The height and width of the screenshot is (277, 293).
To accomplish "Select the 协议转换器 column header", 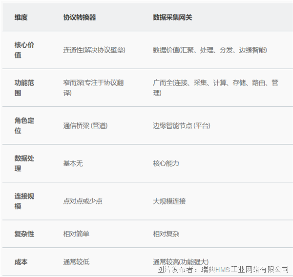I will point(80,18).
